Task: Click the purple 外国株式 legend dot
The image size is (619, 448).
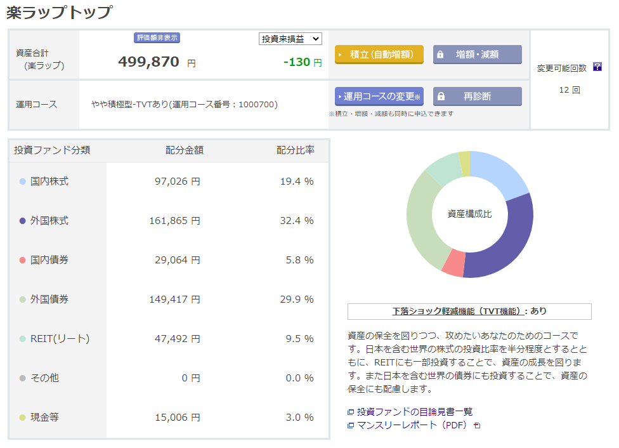Action: [x=23, y=221]
